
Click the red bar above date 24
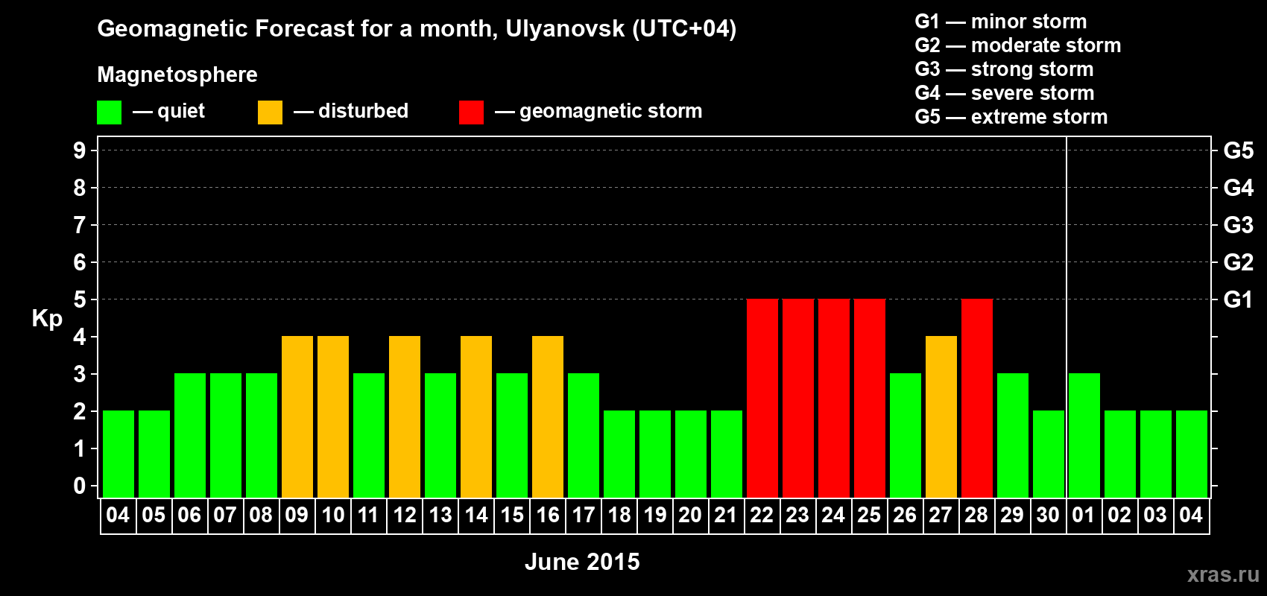pyautogui.click(x=834, y=399)
